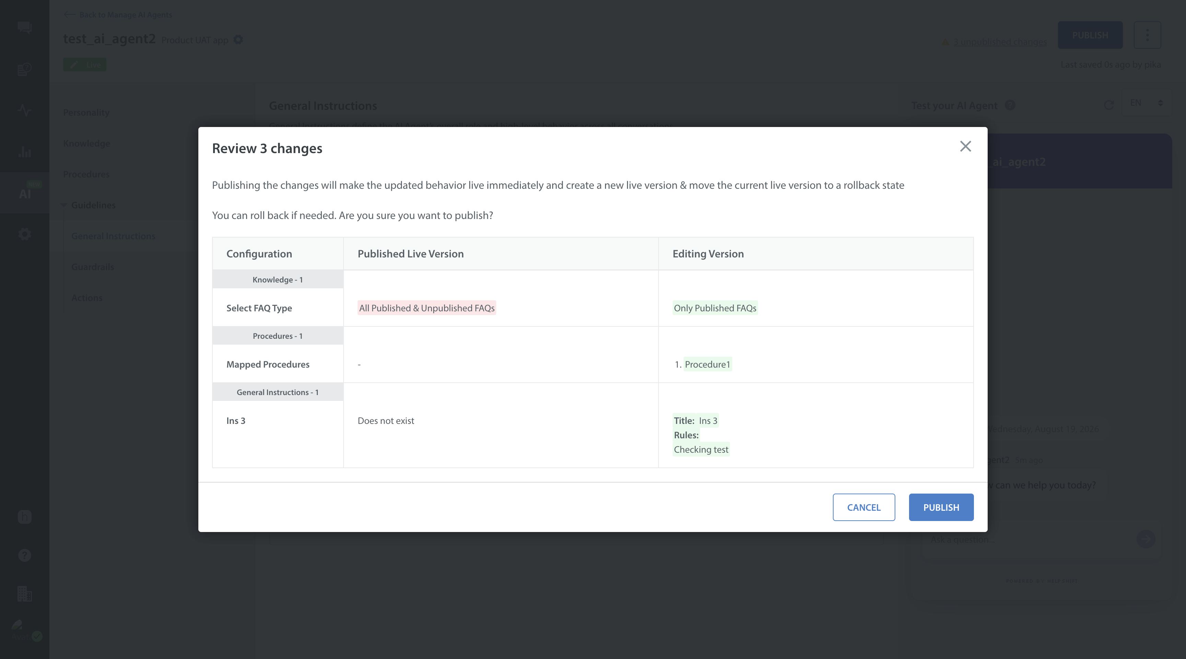Click the help icon beside Test your AI Agent

1010,105
